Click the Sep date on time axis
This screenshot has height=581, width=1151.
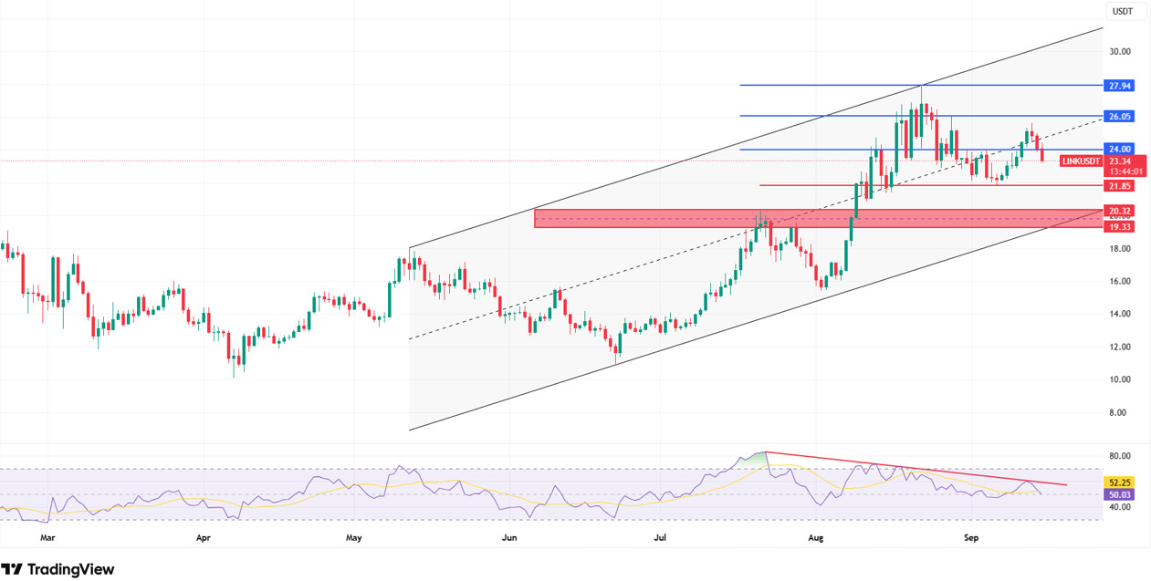971,538
